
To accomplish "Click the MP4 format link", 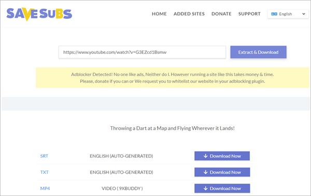I will 45,188.
